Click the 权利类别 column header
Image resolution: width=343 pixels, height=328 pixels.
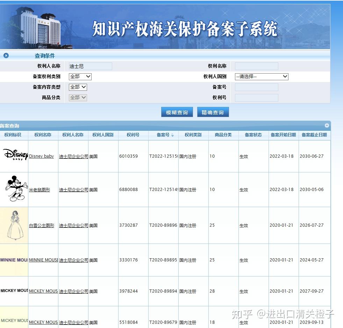point(193,135)
